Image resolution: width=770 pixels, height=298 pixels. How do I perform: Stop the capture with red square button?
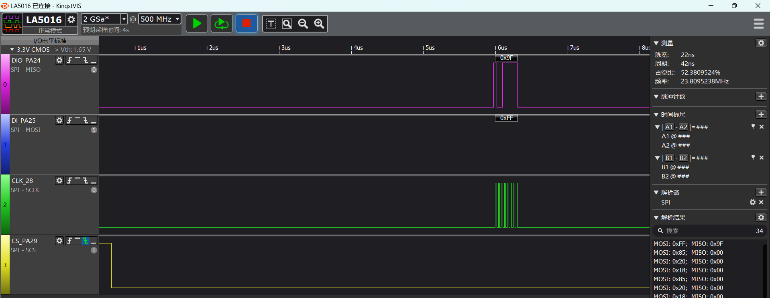(246, 24)
